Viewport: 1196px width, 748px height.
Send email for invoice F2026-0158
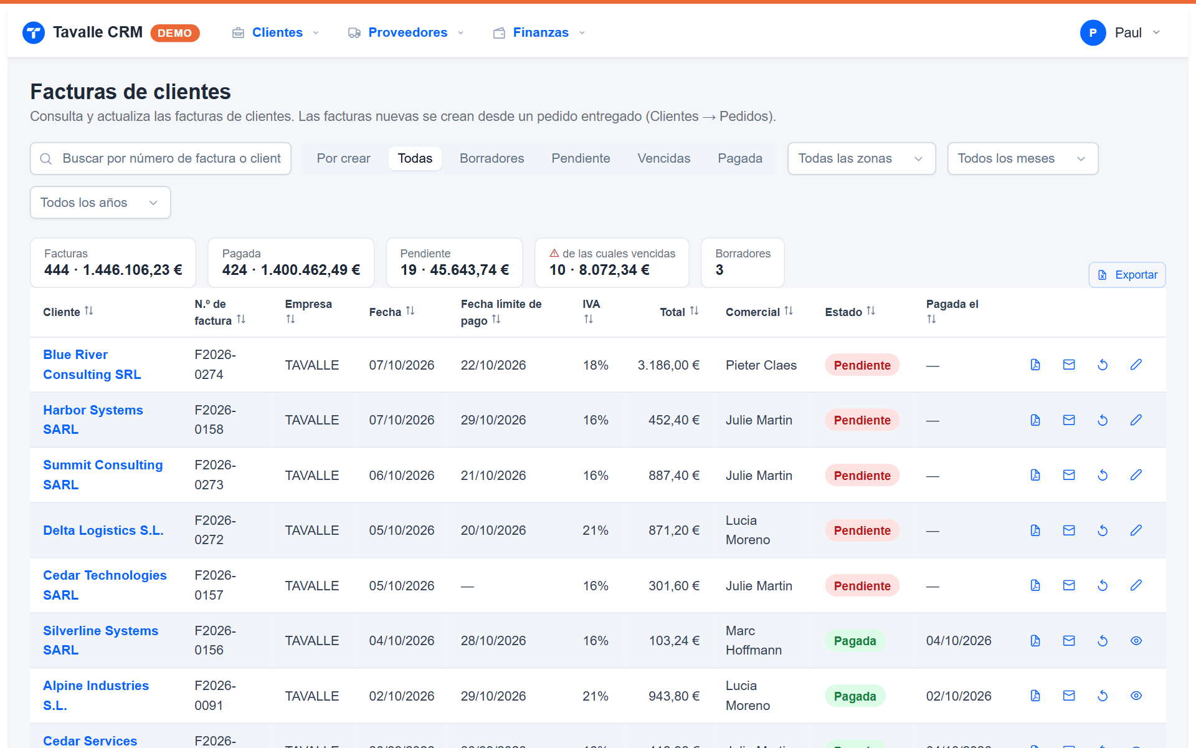tap(1069, 420)
